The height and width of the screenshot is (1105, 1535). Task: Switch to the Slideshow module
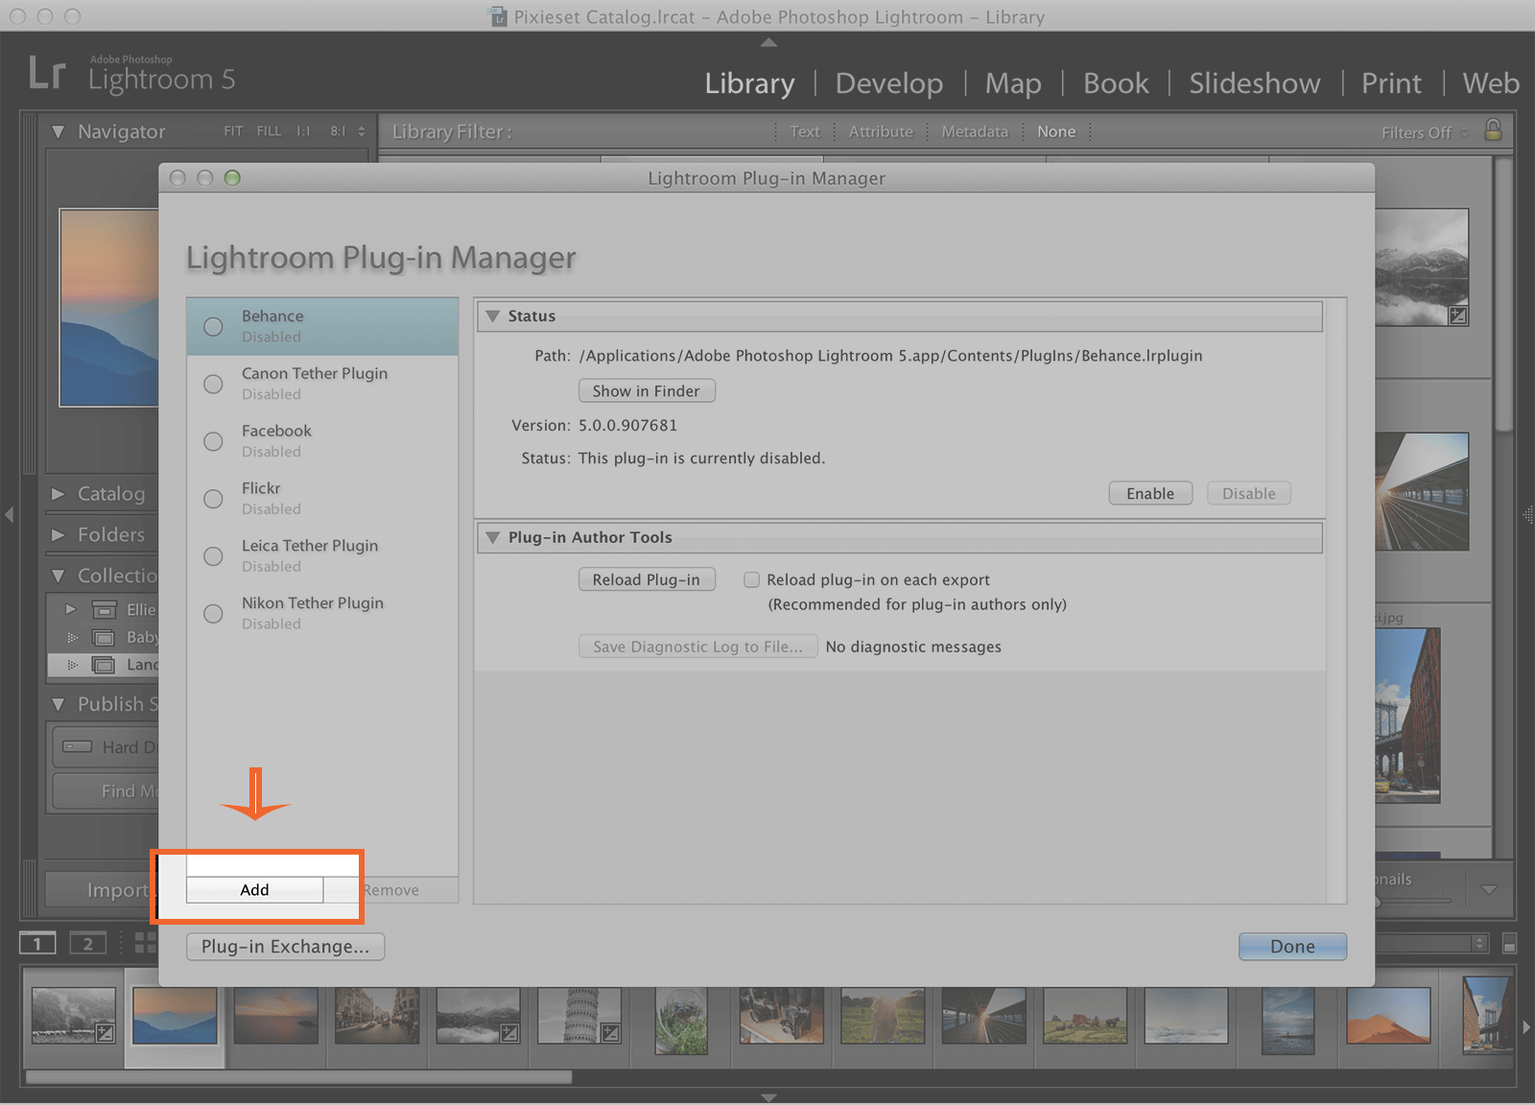[1254, 82]
